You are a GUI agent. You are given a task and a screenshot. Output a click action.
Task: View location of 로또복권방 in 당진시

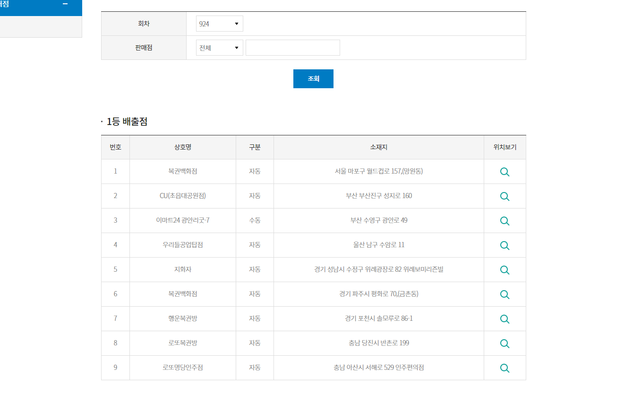coord(505,343)
